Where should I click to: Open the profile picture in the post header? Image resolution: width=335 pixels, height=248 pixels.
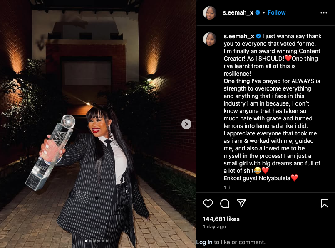tap(210, 13)
